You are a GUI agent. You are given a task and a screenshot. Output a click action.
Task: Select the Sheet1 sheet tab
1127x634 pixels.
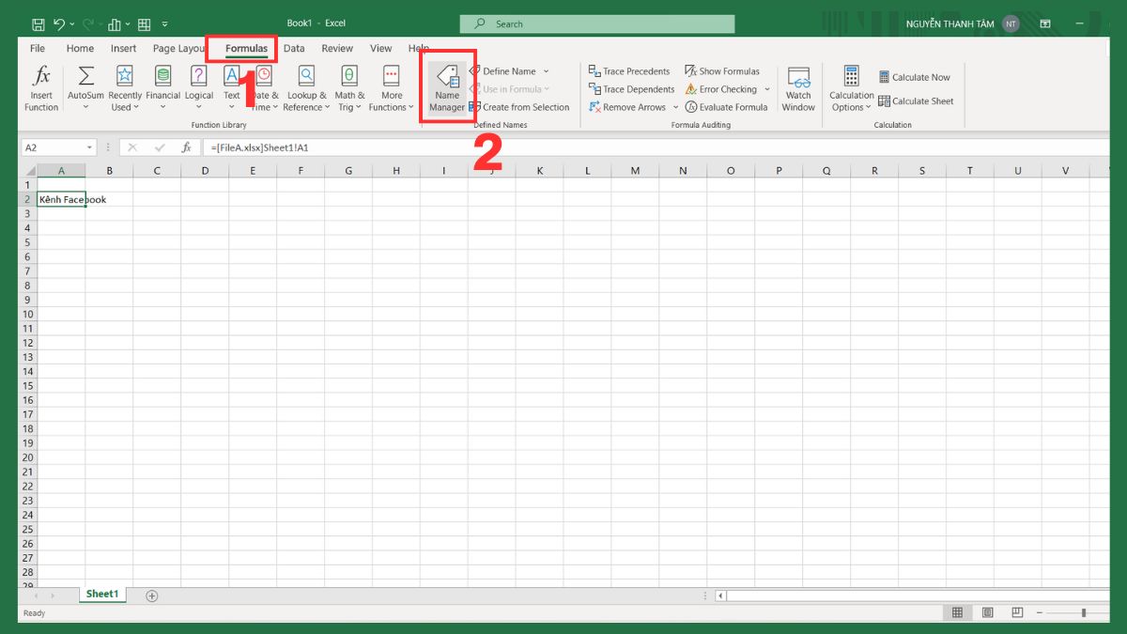tap(102, 595)
